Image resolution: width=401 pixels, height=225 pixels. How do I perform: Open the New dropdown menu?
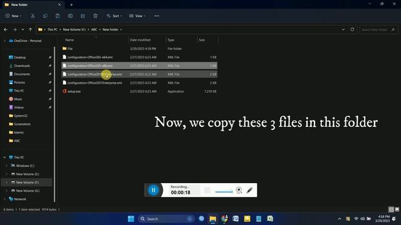click(14, 16)
